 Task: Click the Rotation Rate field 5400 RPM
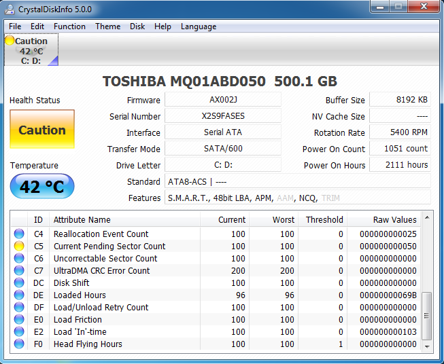pyautogui.click(x=400, y=132)
